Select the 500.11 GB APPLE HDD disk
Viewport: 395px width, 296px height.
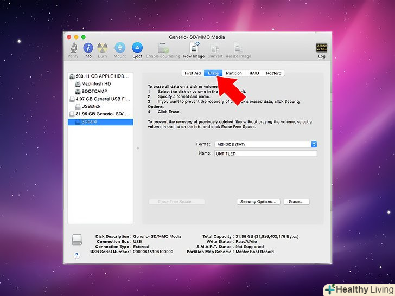(100, 76)
